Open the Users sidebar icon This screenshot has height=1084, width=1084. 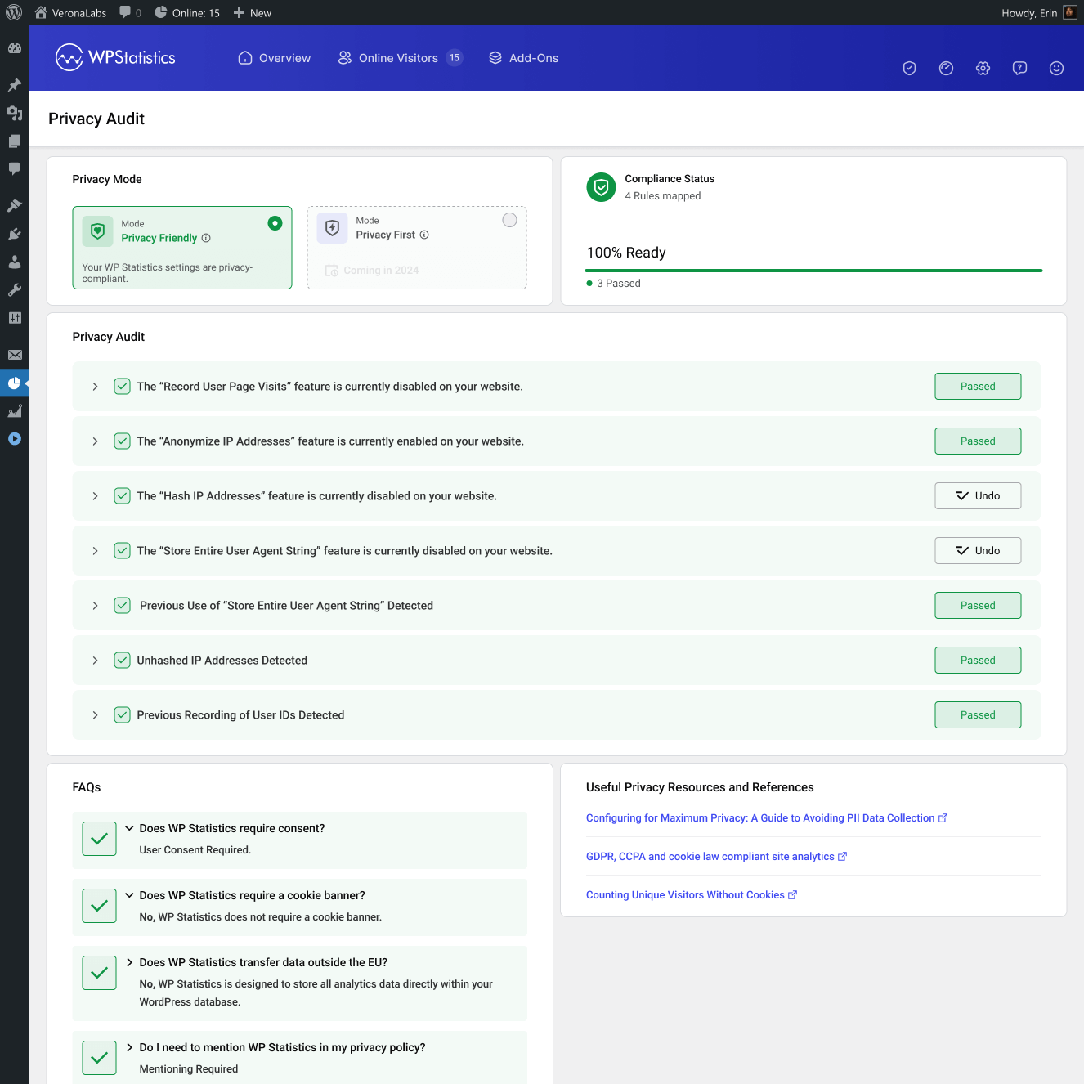15,262
